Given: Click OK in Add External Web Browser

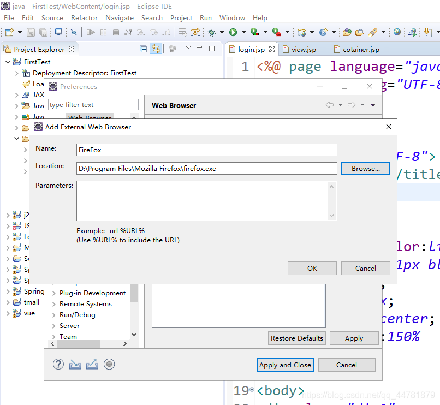Looking at the screenshot, I should [312, 269].
